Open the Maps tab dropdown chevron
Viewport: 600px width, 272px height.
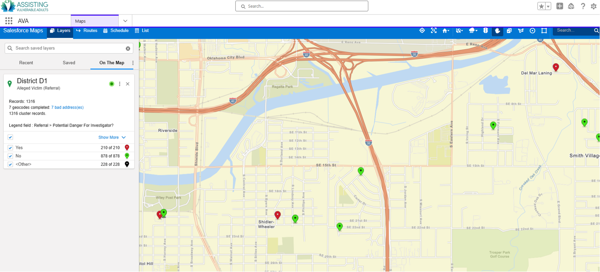(x=125, y=21)
